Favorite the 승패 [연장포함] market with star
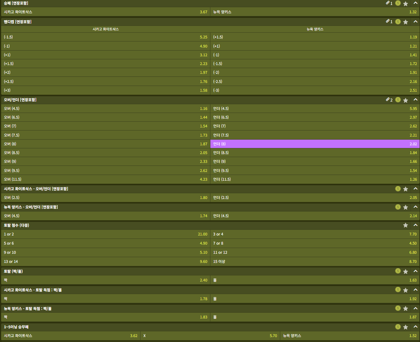Image resolution: width=420 pixels, height=342 pixels. [x=406, y=3]
